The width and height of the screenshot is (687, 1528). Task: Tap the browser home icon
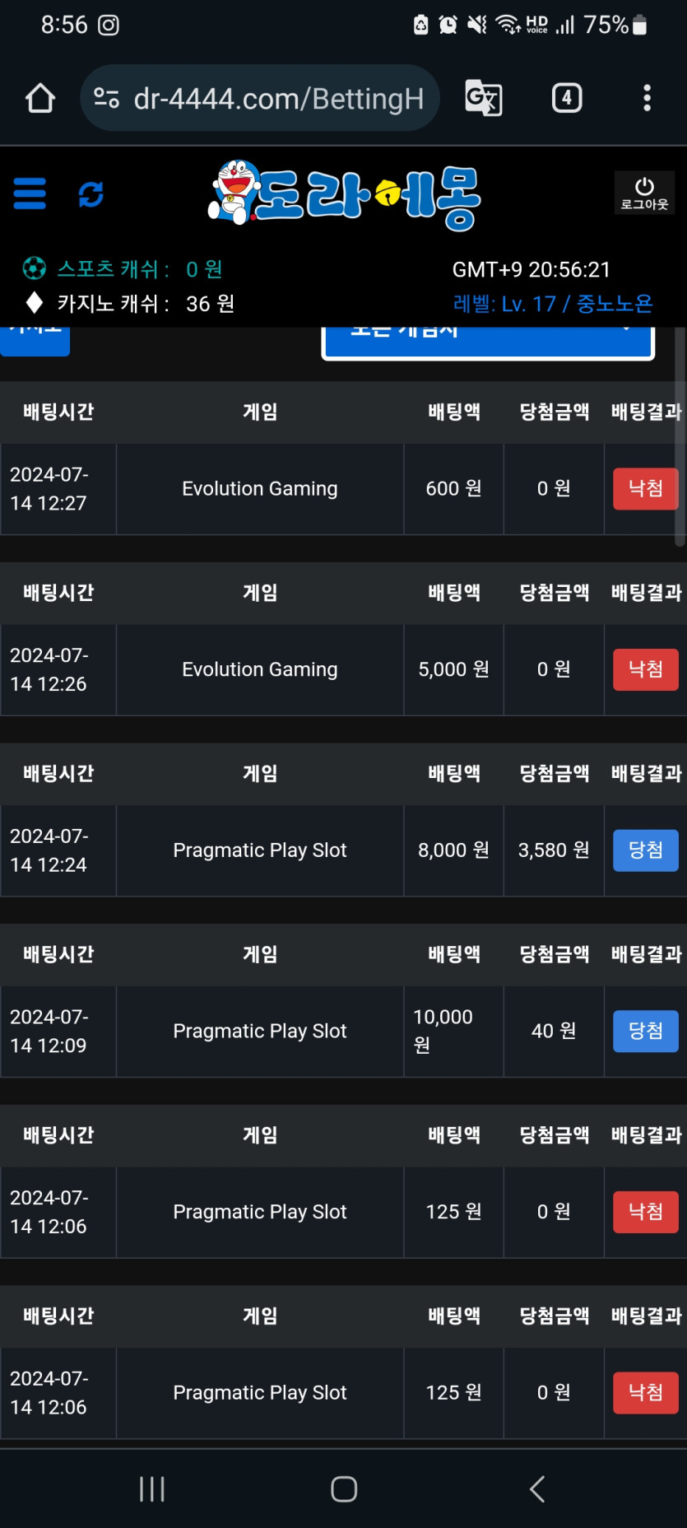pyautogui.click(x=39, y=98)
